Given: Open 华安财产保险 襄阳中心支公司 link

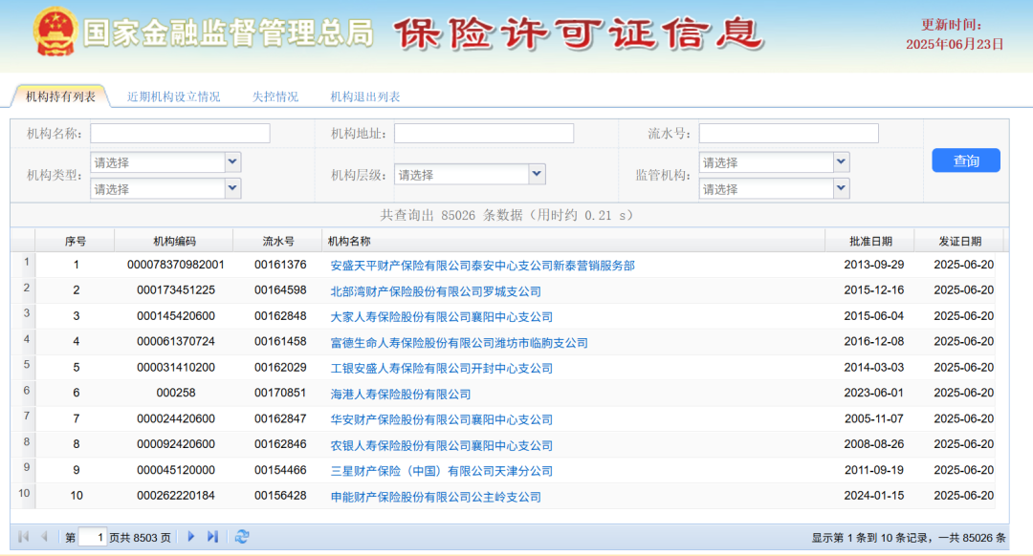Looking at the screenshot, I should click(441, 419).
